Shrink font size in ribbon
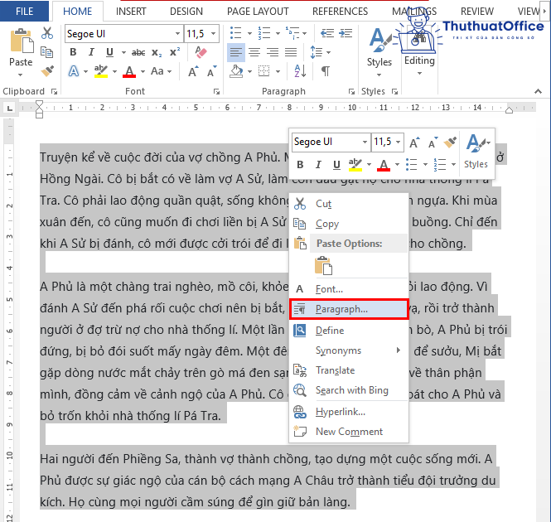 (211, 71)
